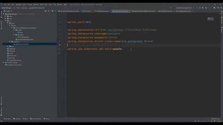Switch to Book.java editor tab
The height and width of the screenshot is (125, 223).
[87, 11]
